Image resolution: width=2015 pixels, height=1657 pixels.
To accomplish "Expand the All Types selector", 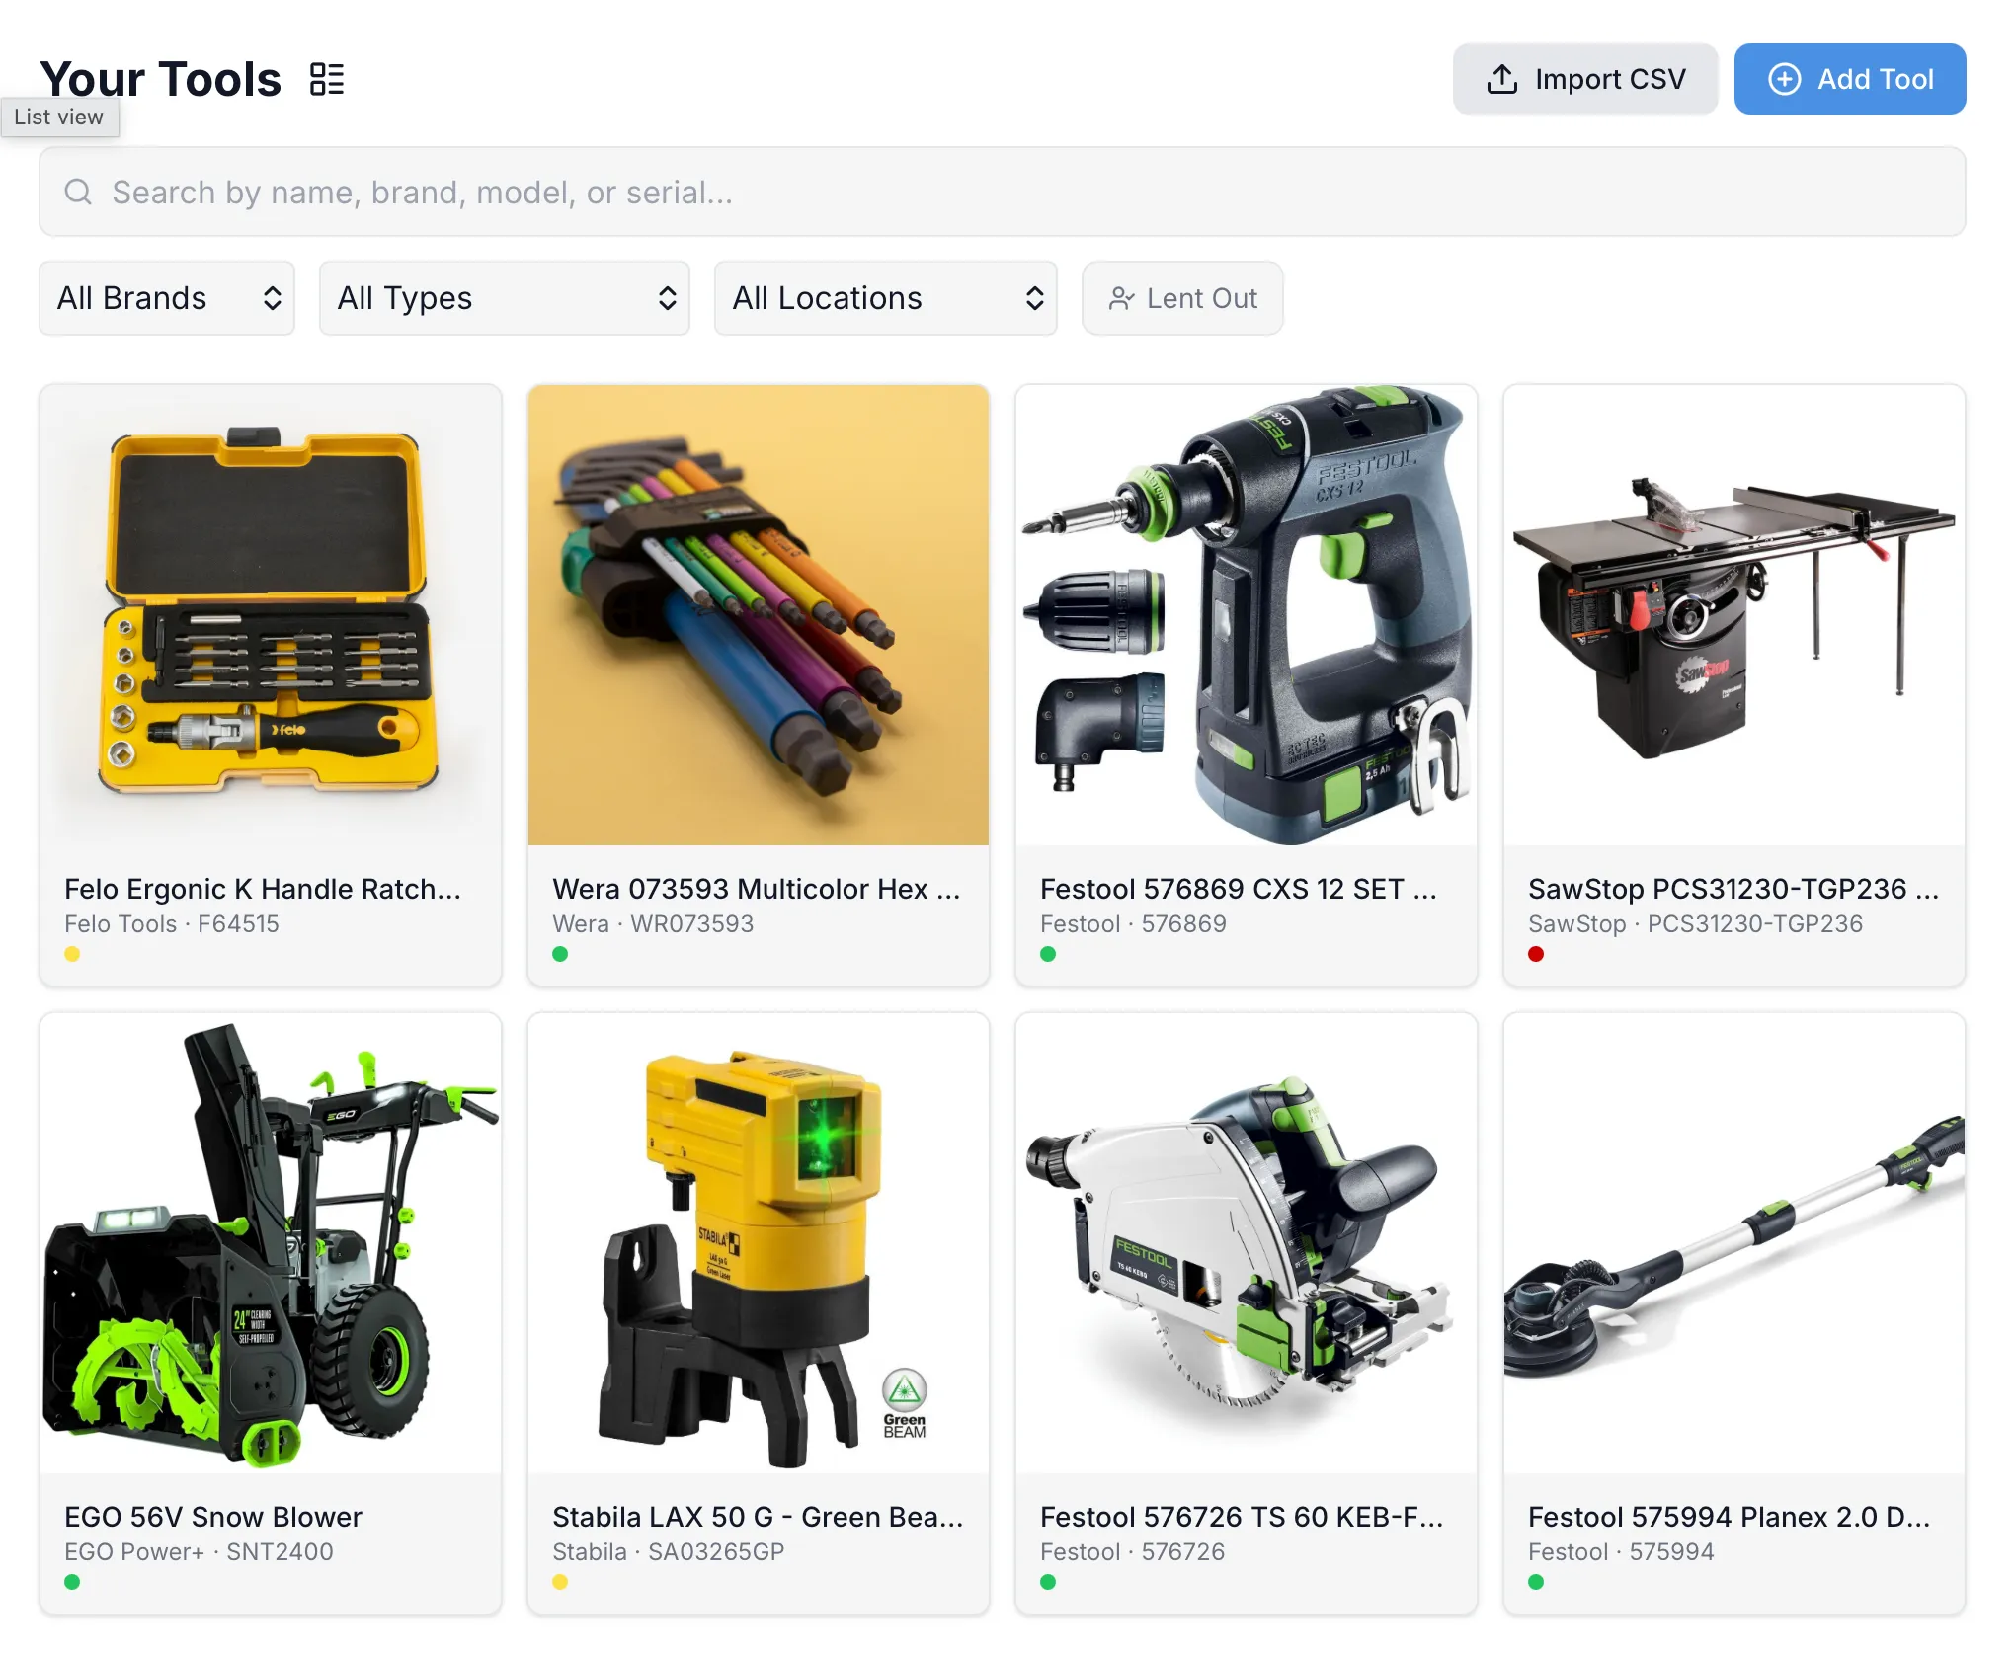I will (x=504, y=298).
